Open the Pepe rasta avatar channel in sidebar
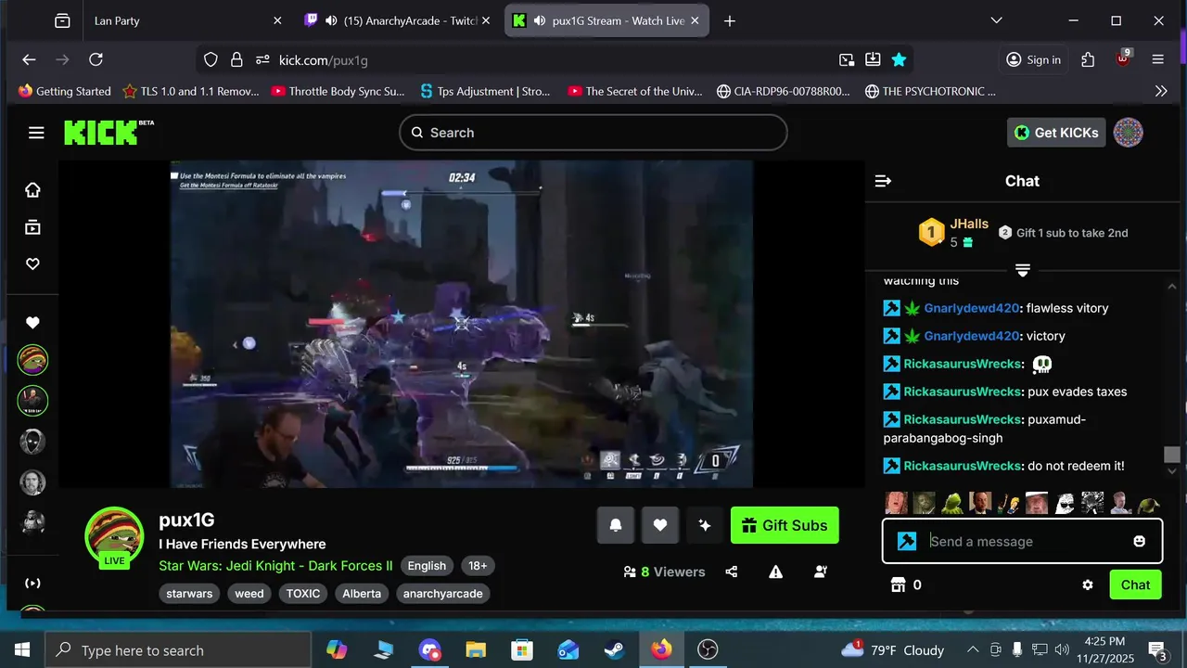The height and width of the screenshot is (668, 1187). click(32, 360)
